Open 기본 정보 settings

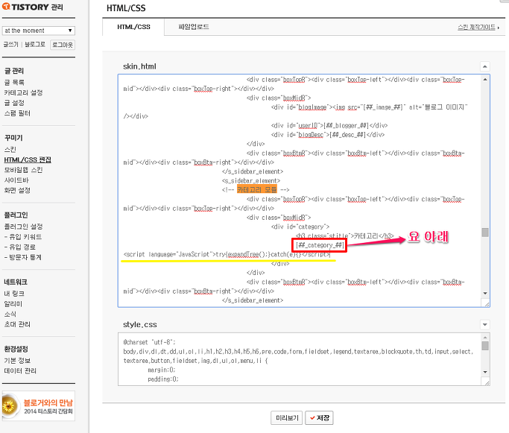click(x=17, y=361)
